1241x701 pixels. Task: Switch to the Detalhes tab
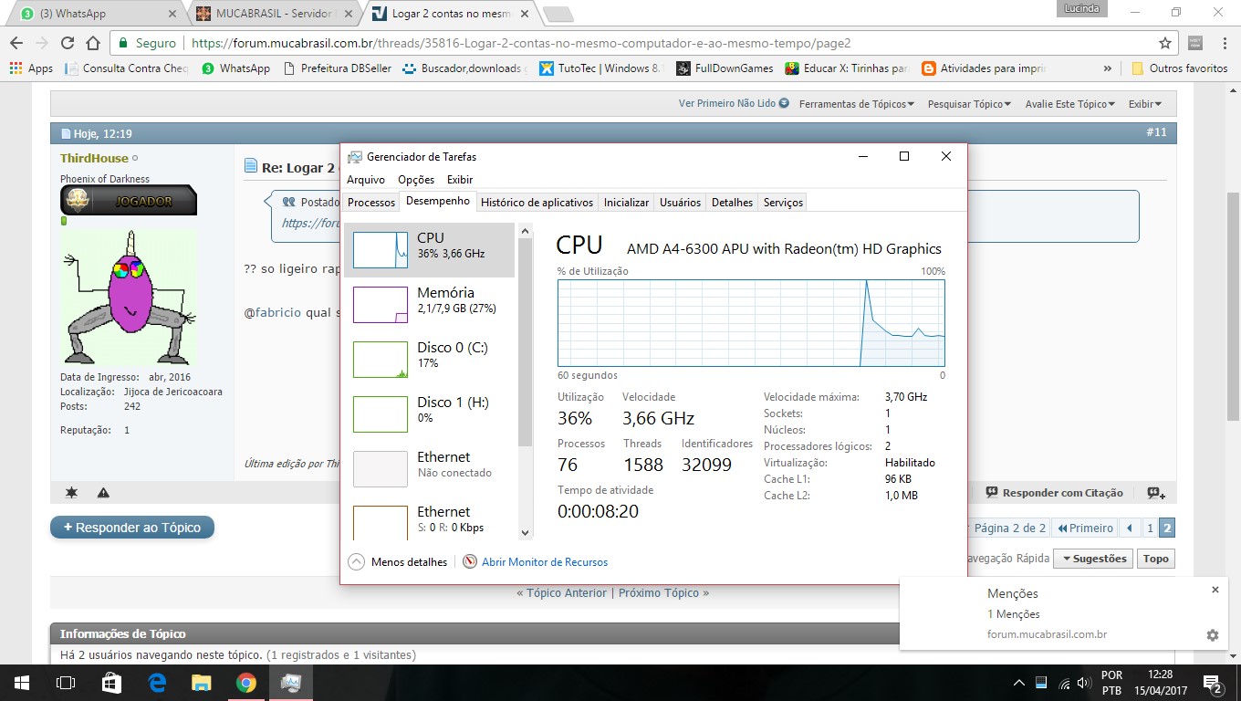(x=733, y=203)
